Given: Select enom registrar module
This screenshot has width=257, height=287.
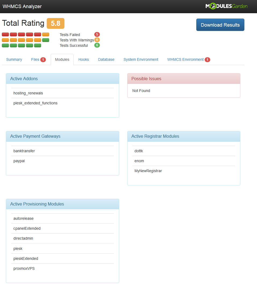Looking at the screenshot, I should [x=184, y=161].
